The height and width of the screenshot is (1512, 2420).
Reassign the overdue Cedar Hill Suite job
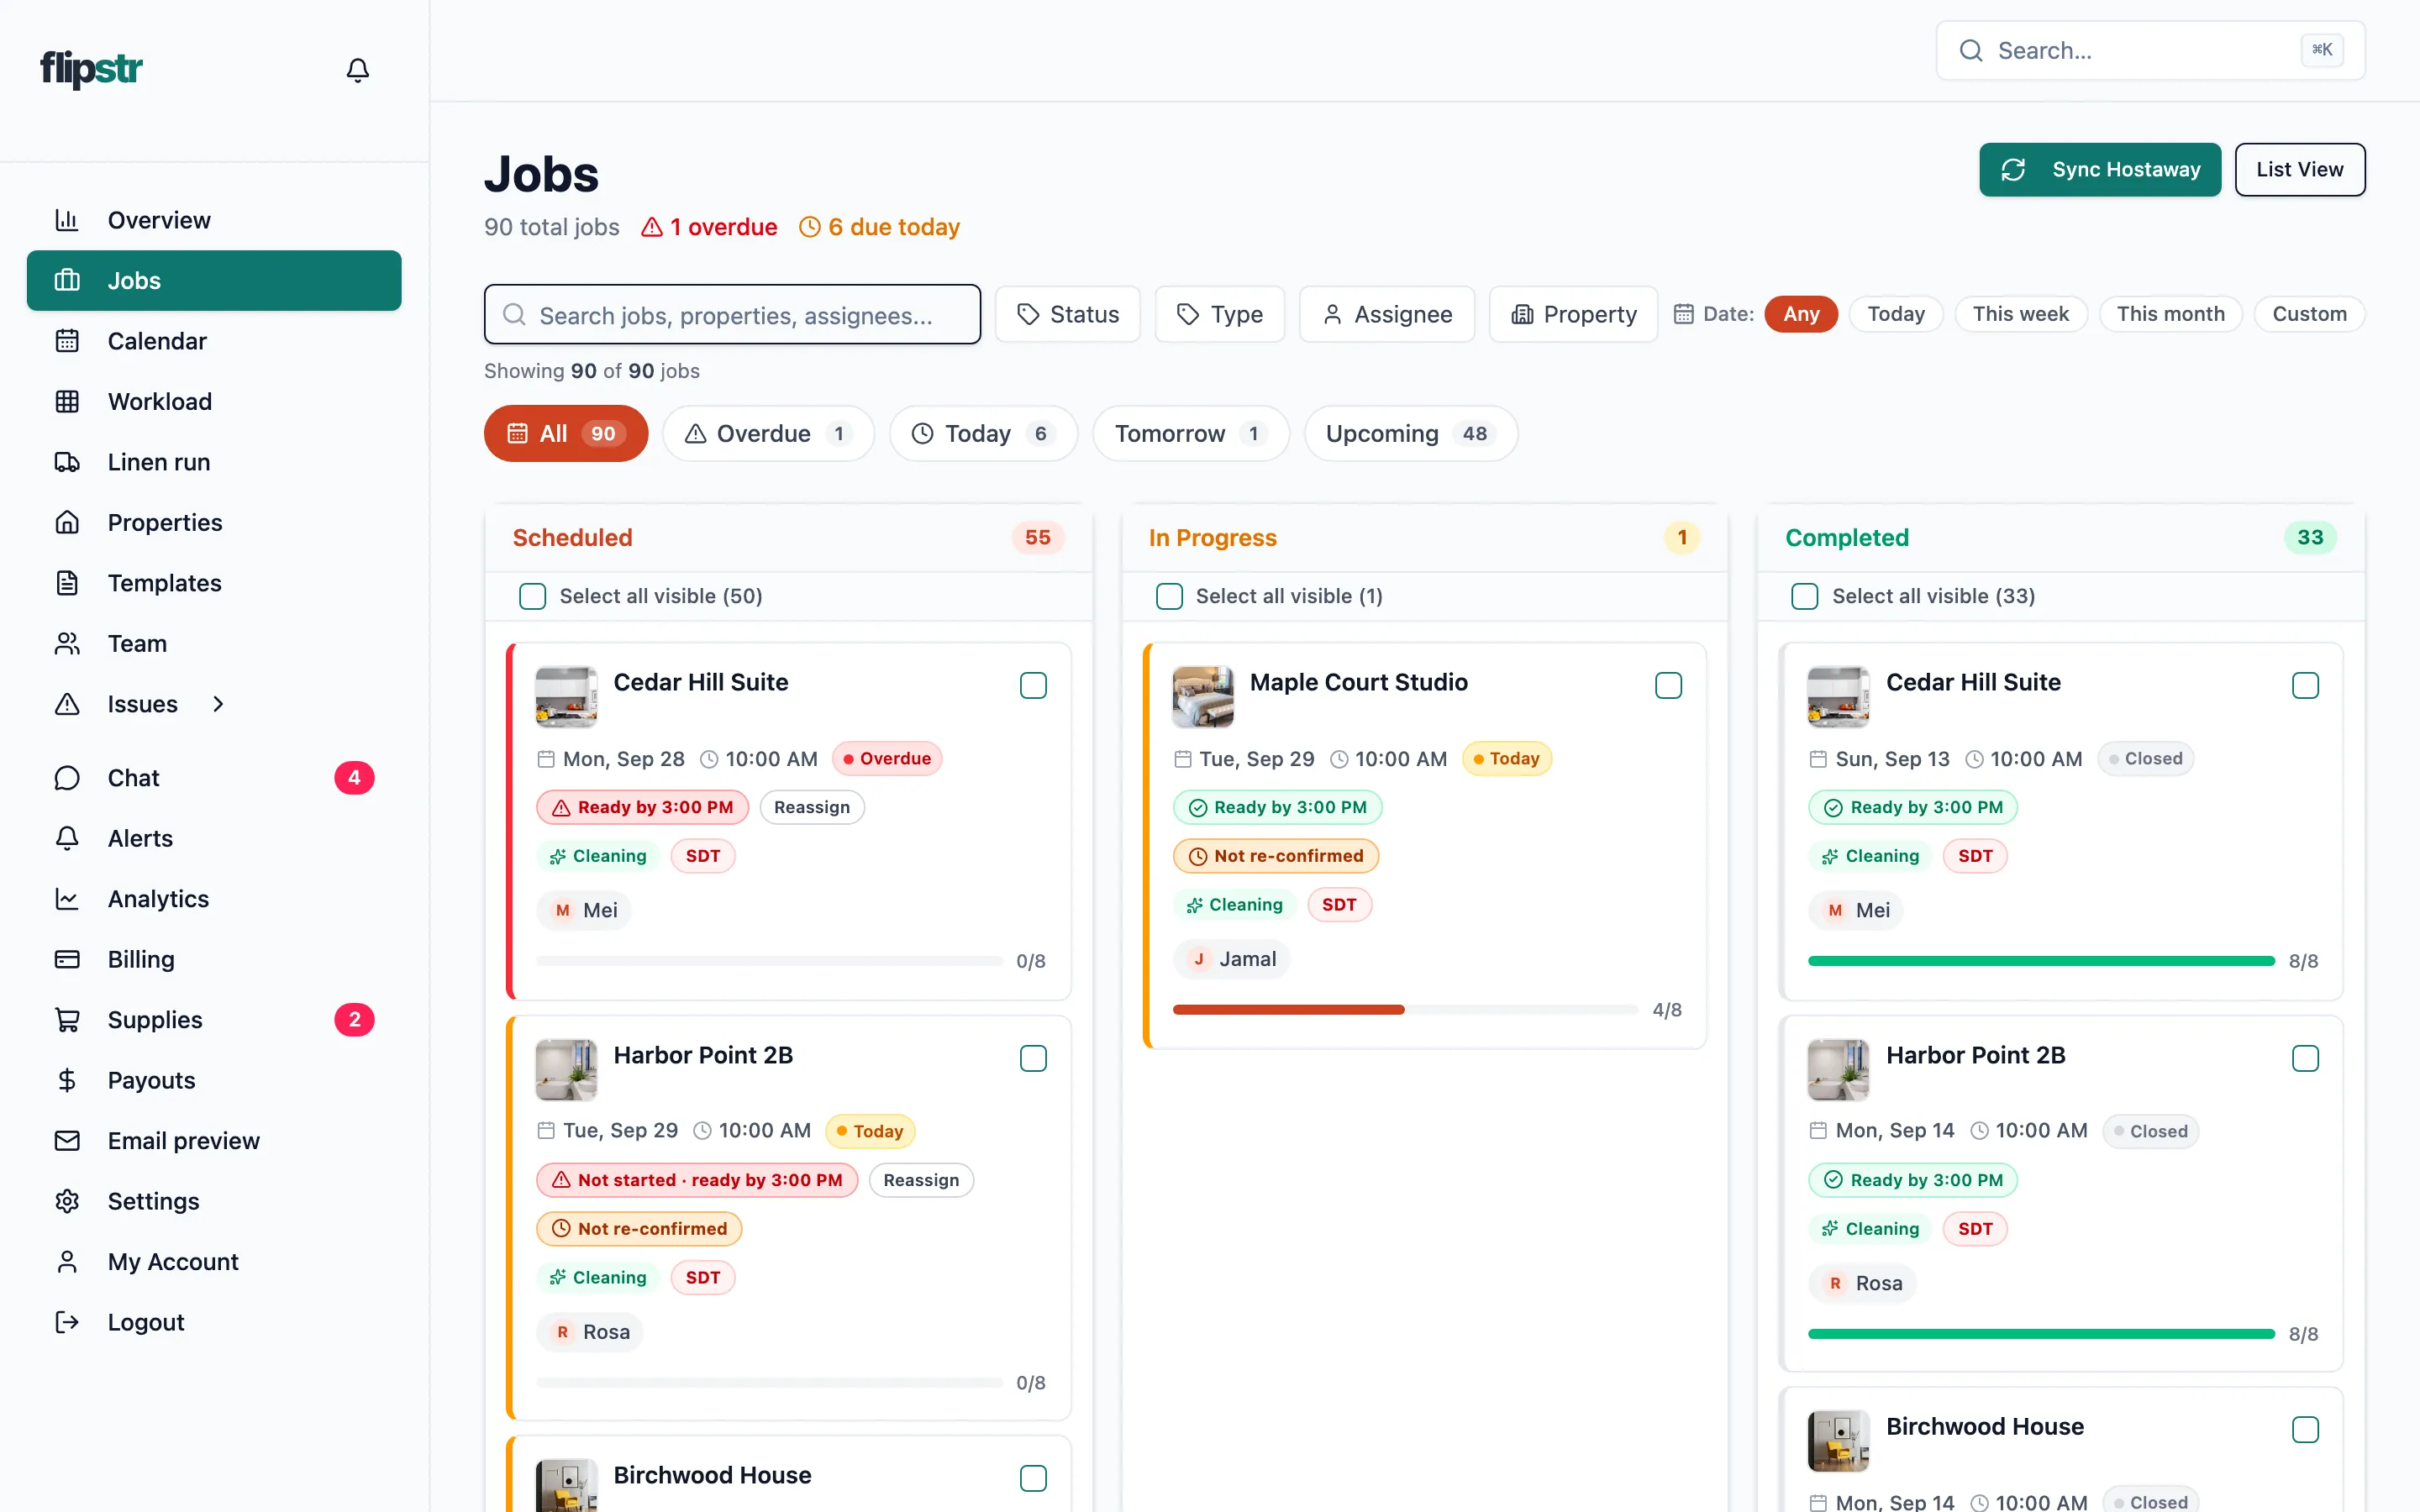point(812,807)
